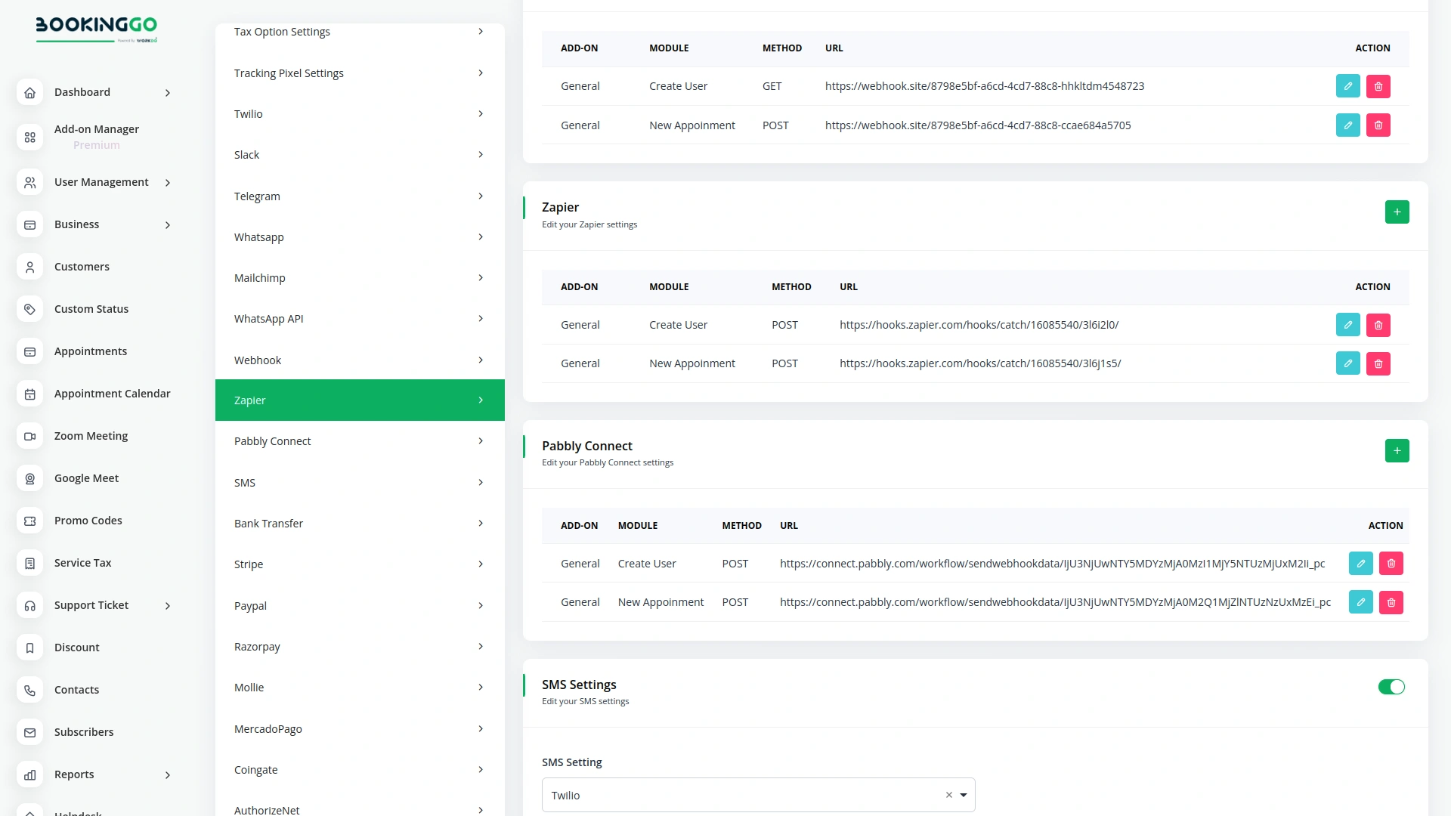Toggle the SMS Settings switch
Image resolution: width=1451 pixels, height=816 pixels.
point(1392,687)
